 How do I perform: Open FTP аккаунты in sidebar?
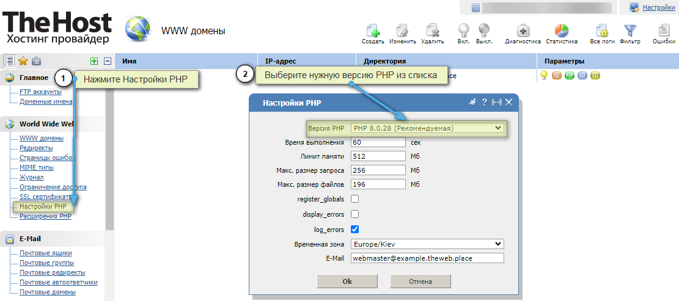pyautogui.click(x=40, y=92)
